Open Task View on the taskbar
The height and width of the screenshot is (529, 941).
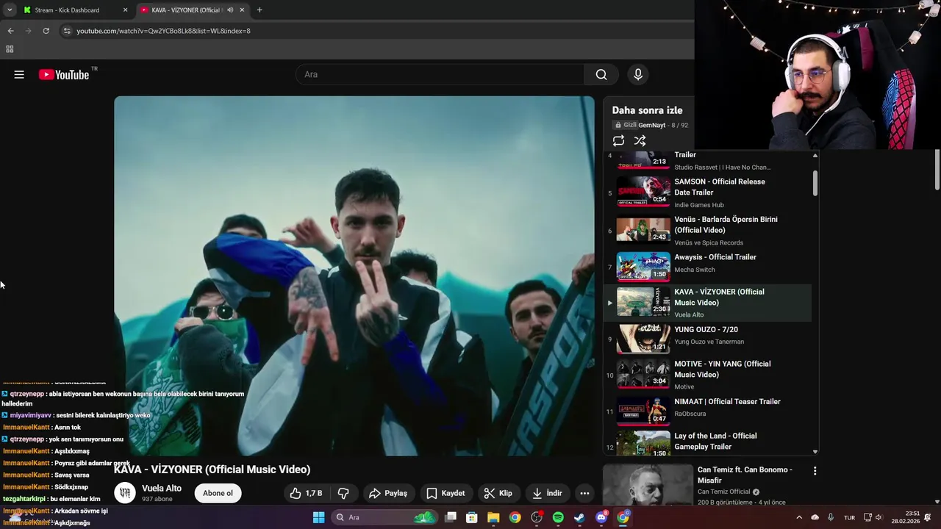451,517
